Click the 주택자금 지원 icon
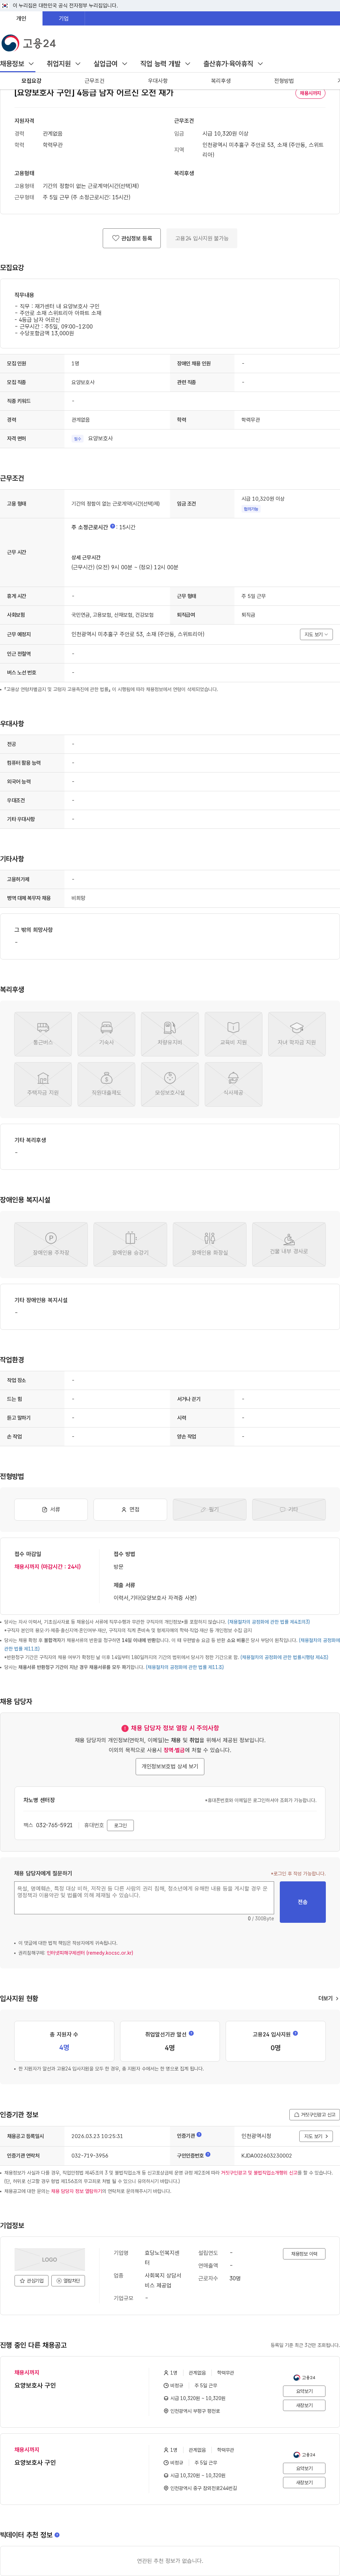This screenshot has height=2576, width=340. click(43, 1084)
